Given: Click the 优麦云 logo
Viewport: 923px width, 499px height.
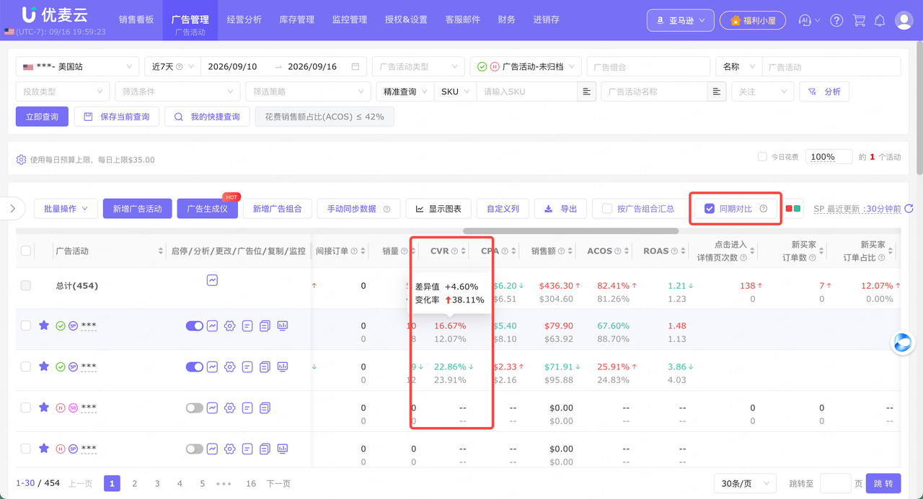Looking at the screenshot, I should (54, 14).
